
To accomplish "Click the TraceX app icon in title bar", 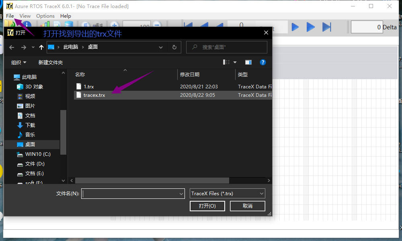I will 9,6.
